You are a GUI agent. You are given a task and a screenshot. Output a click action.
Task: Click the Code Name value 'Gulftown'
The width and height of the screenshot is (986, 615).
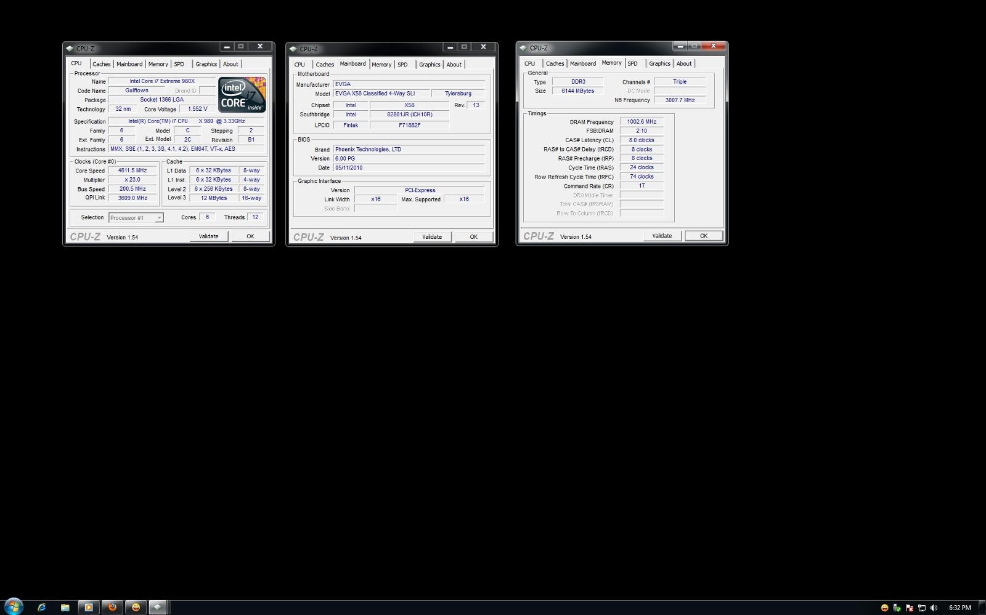[x=137, y=90]
